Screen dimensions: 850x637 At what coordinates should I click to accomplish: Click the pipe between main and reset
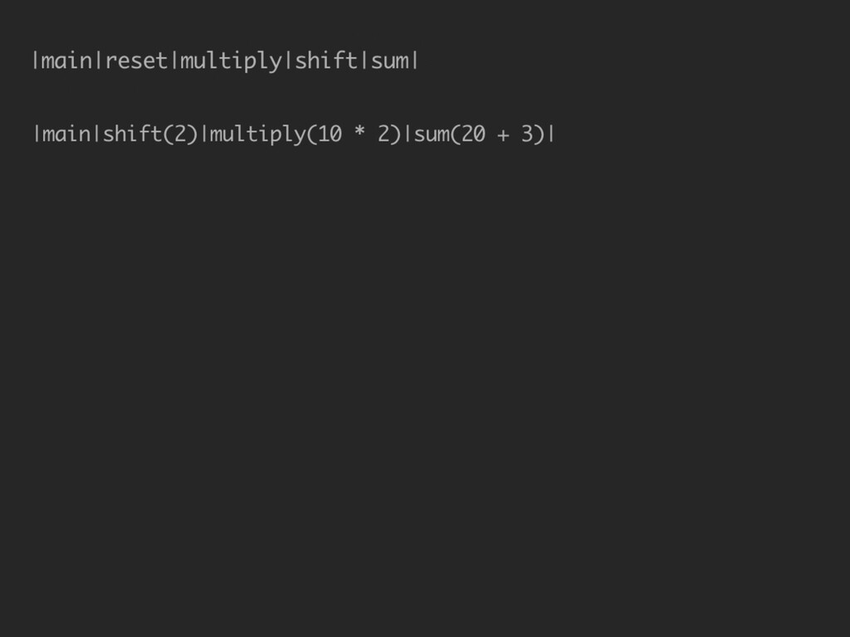click(98, 61)
